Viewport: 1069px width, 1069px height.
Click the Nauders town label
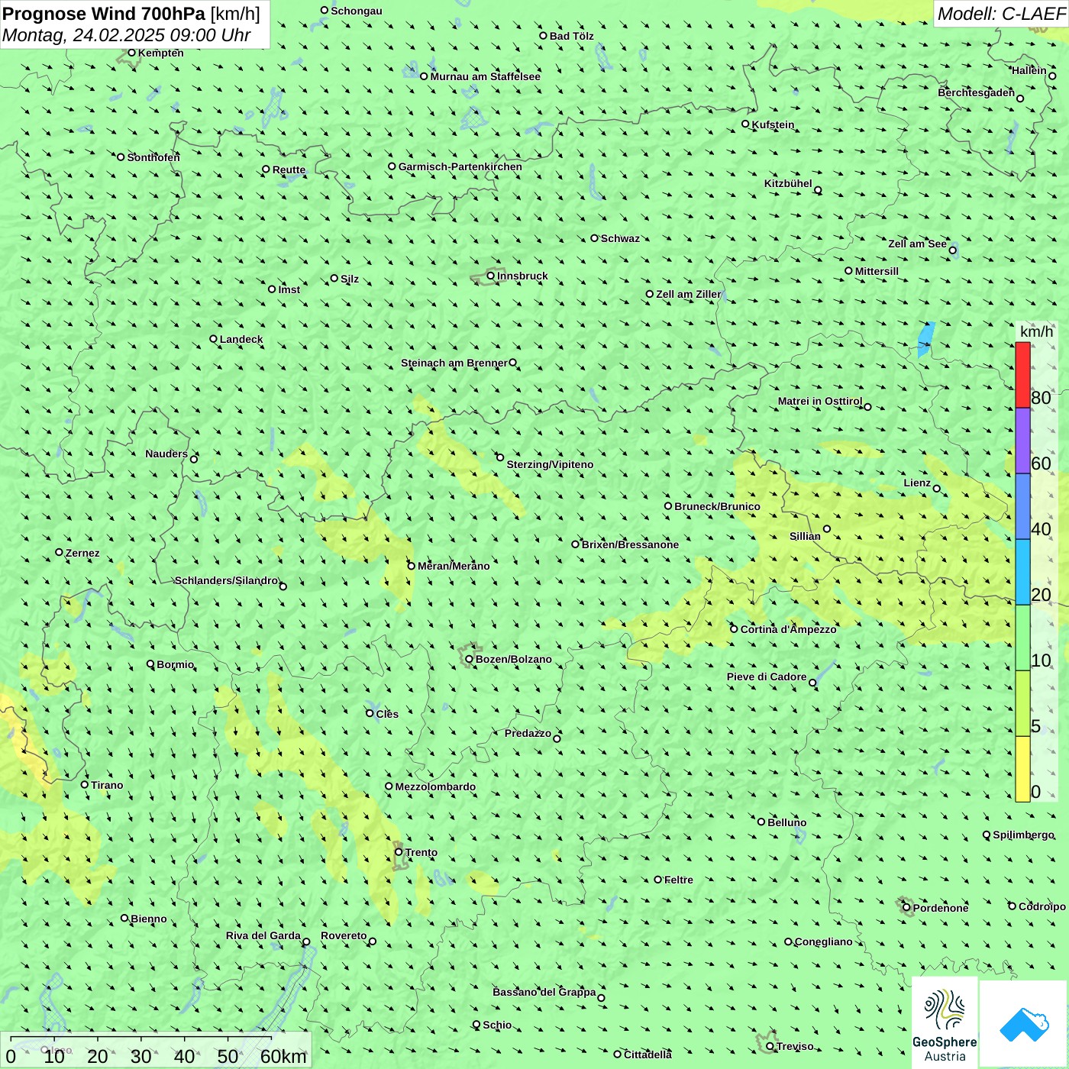[x=166, y=454]
